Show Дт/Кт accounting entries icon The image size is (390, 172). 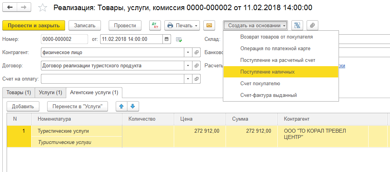click(x=155, y=25)
